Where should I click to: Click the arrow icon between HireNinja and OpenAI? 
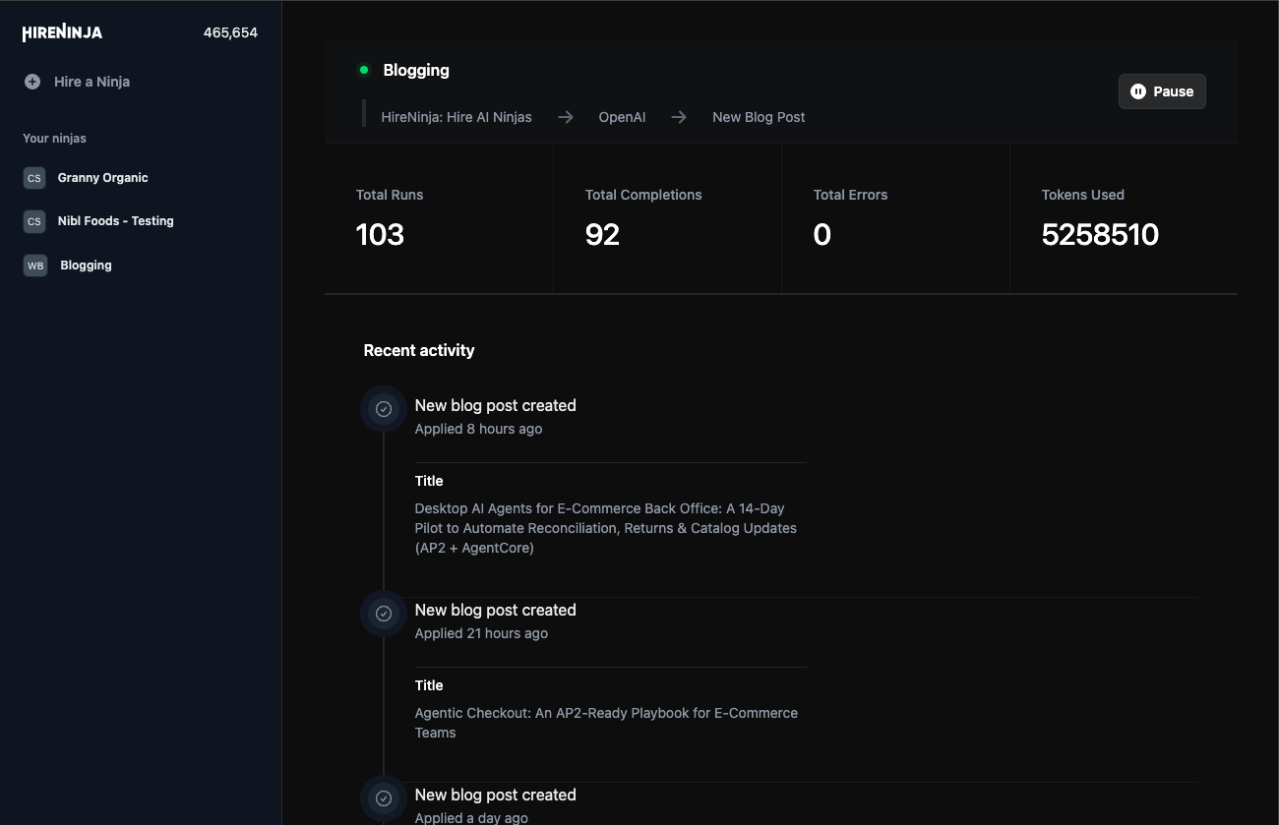click(566, 116)
